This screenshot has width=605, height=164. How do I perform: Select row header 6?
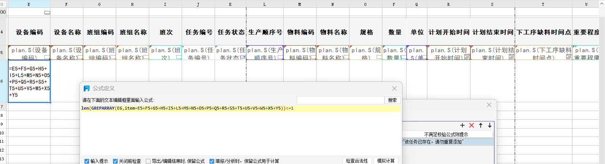point(2,81)
